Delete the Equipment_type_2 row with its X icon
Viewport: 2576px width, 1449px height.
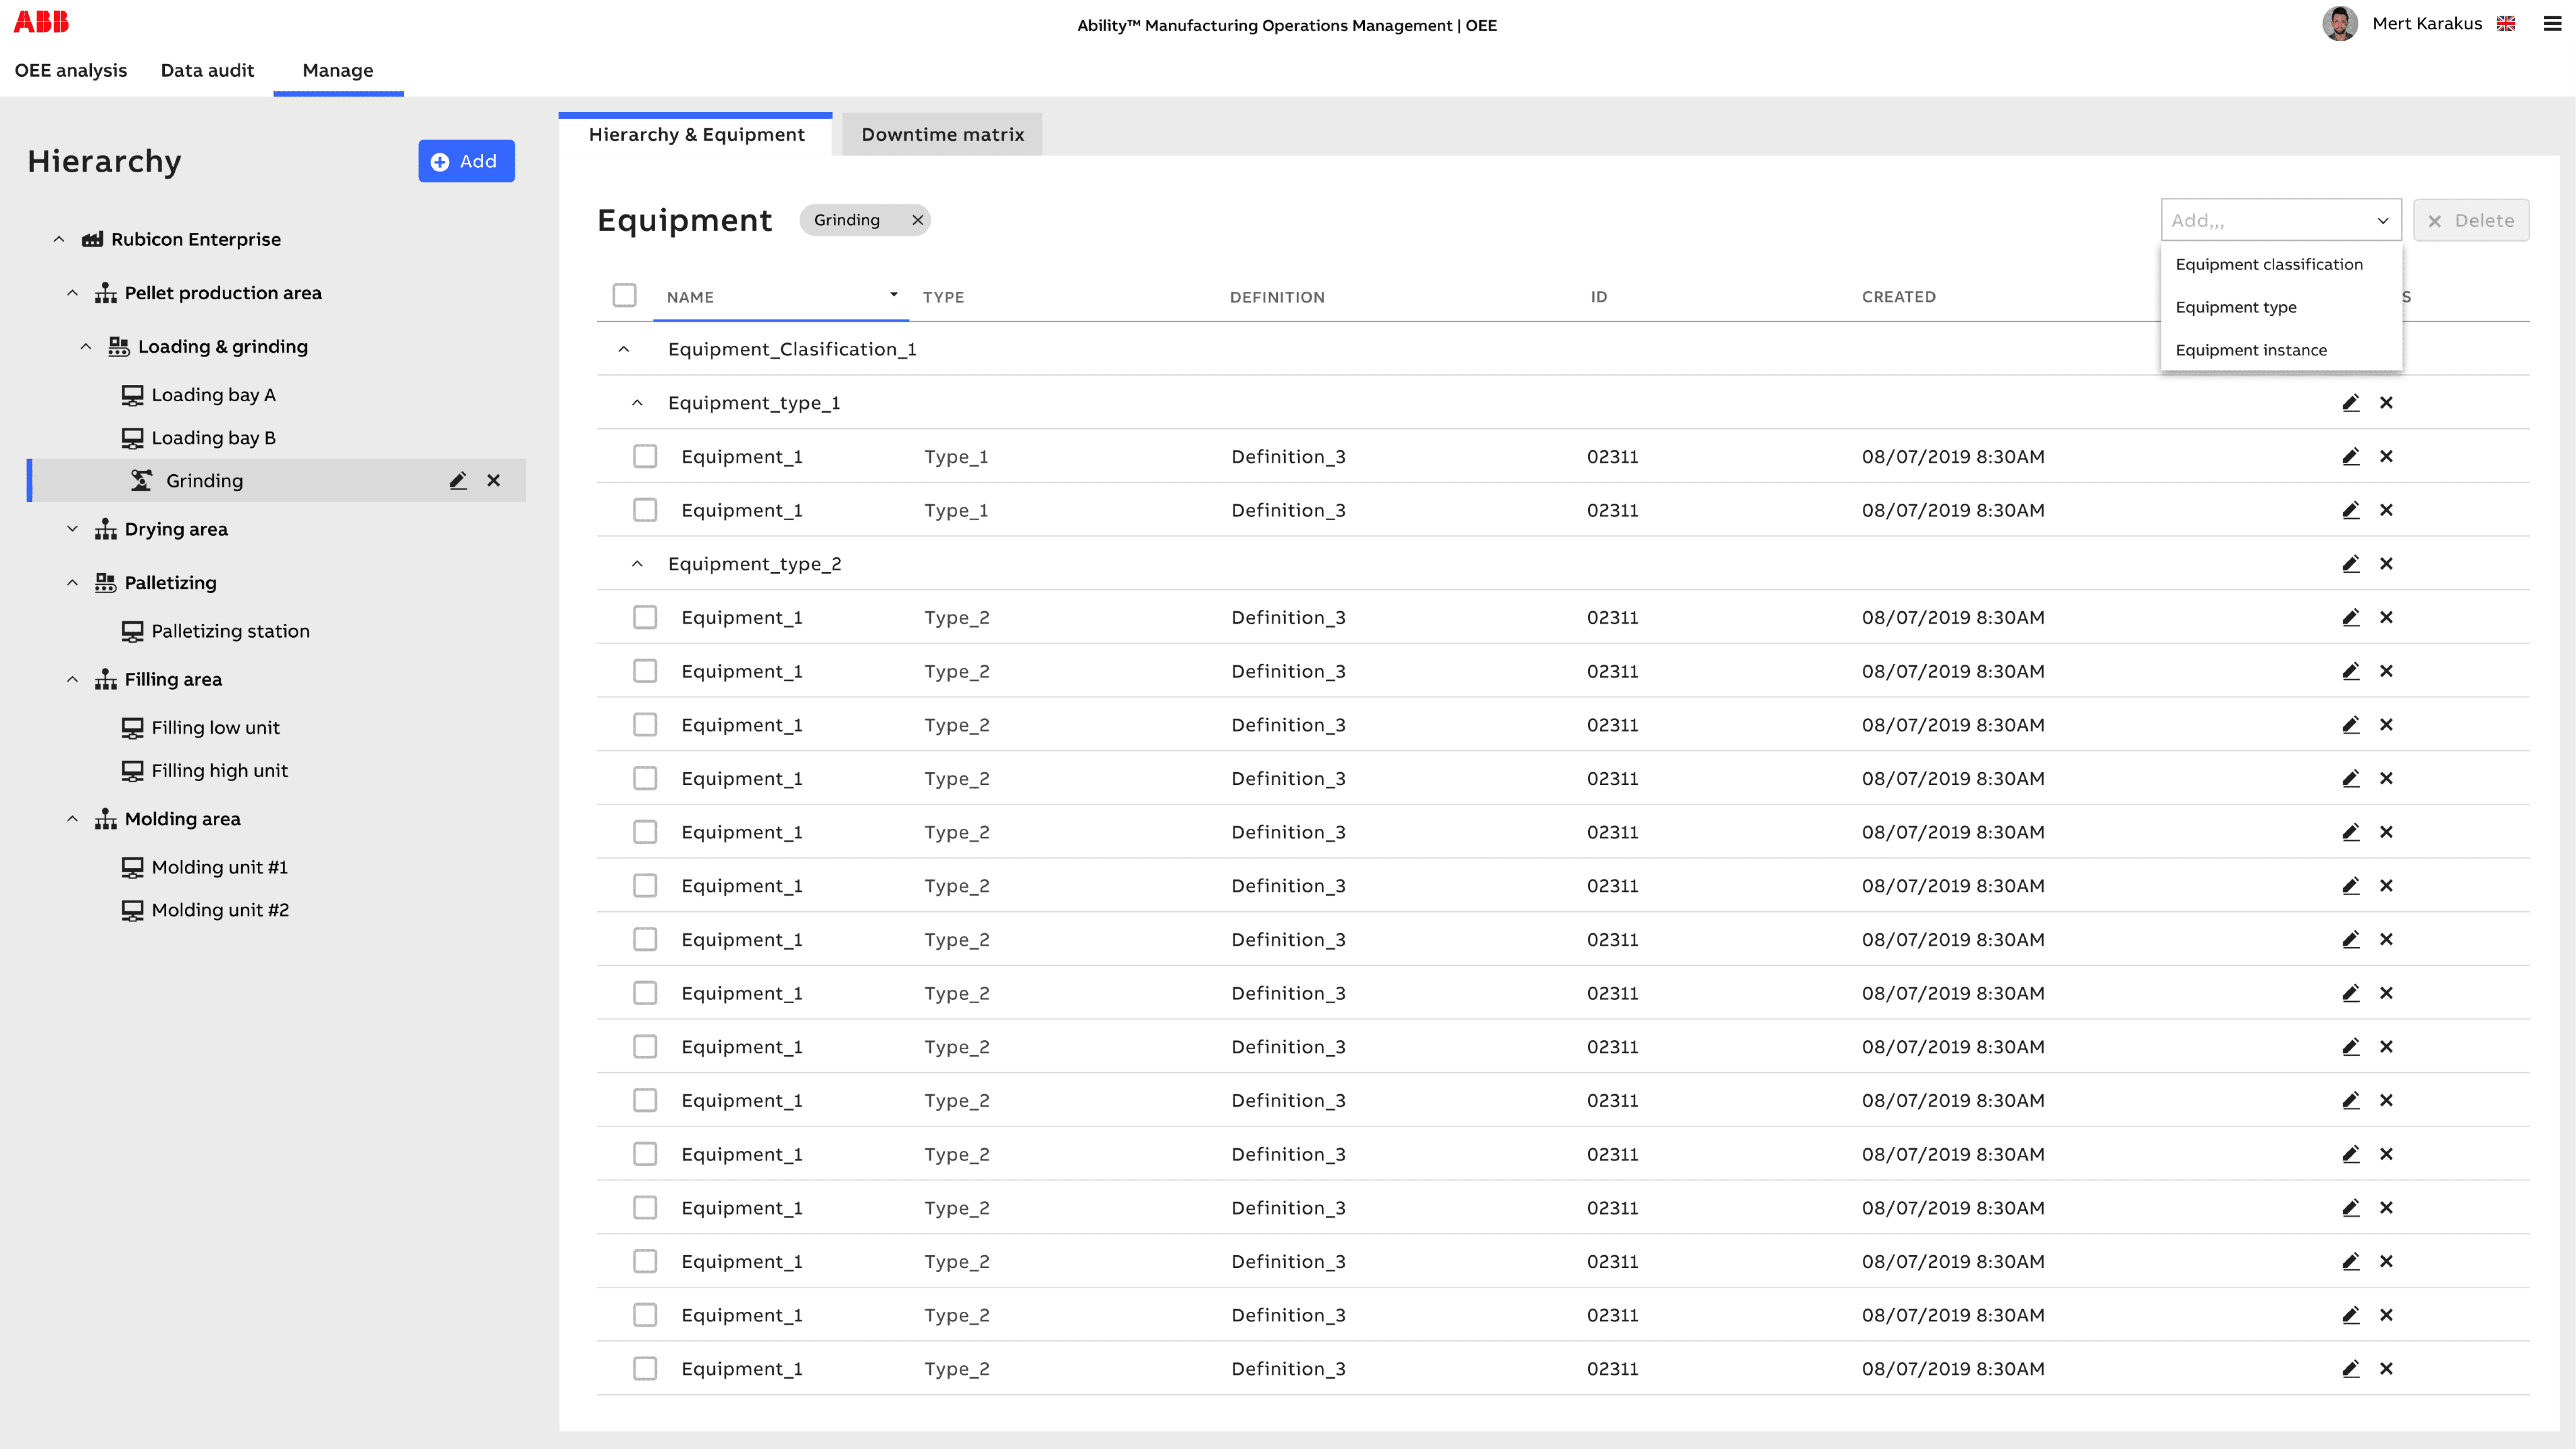[2386, 564]
